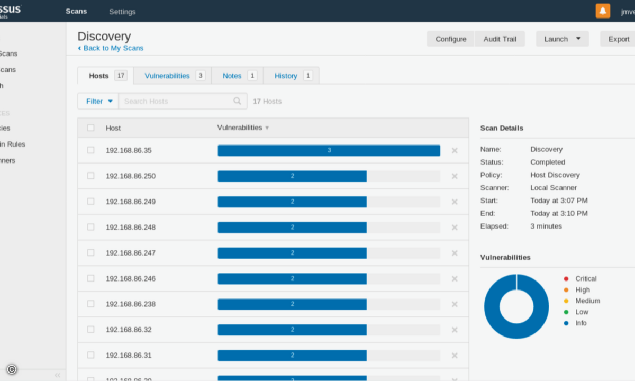The width and height of the screenshot is (635, 381).
Task: Click the High orange legend dot
Action: coord(566,290)
